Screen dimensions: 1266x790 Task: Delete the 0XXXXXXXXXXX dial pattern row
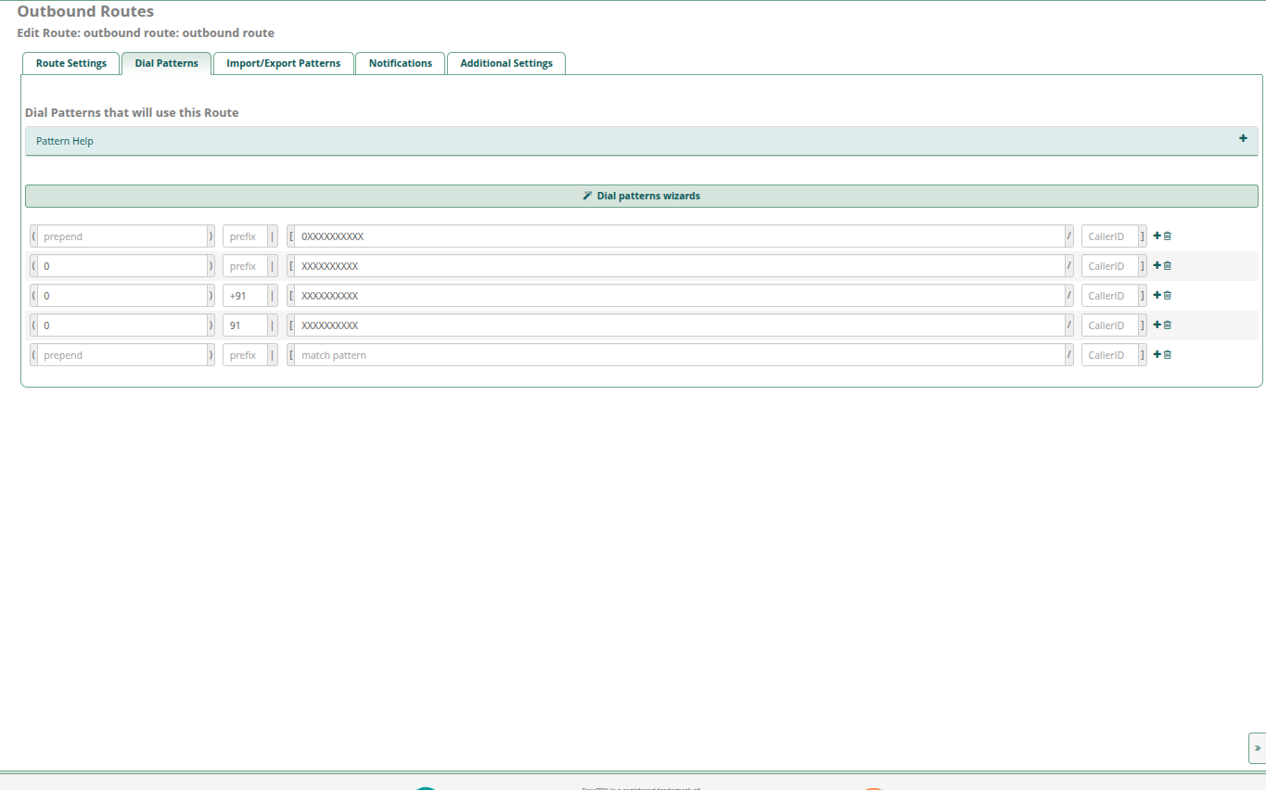click(1168, 236)
